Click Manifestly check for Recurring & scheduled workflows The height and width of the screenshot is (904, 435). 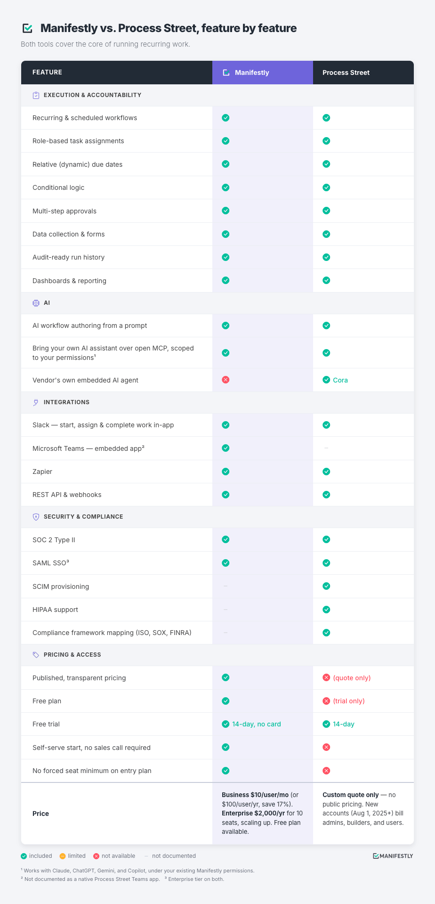point(226,118)
